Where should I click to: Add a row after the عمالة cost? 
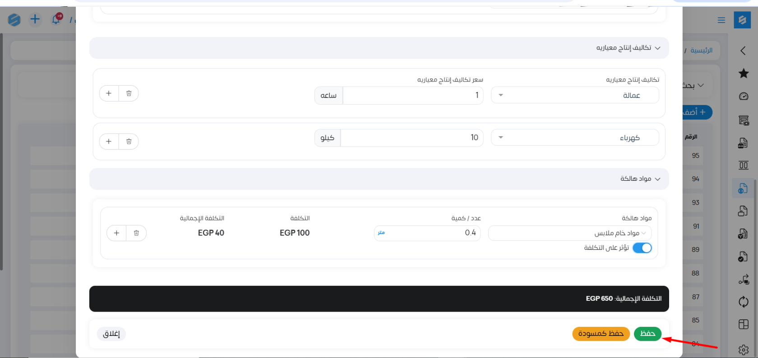(x=109, y=93)
